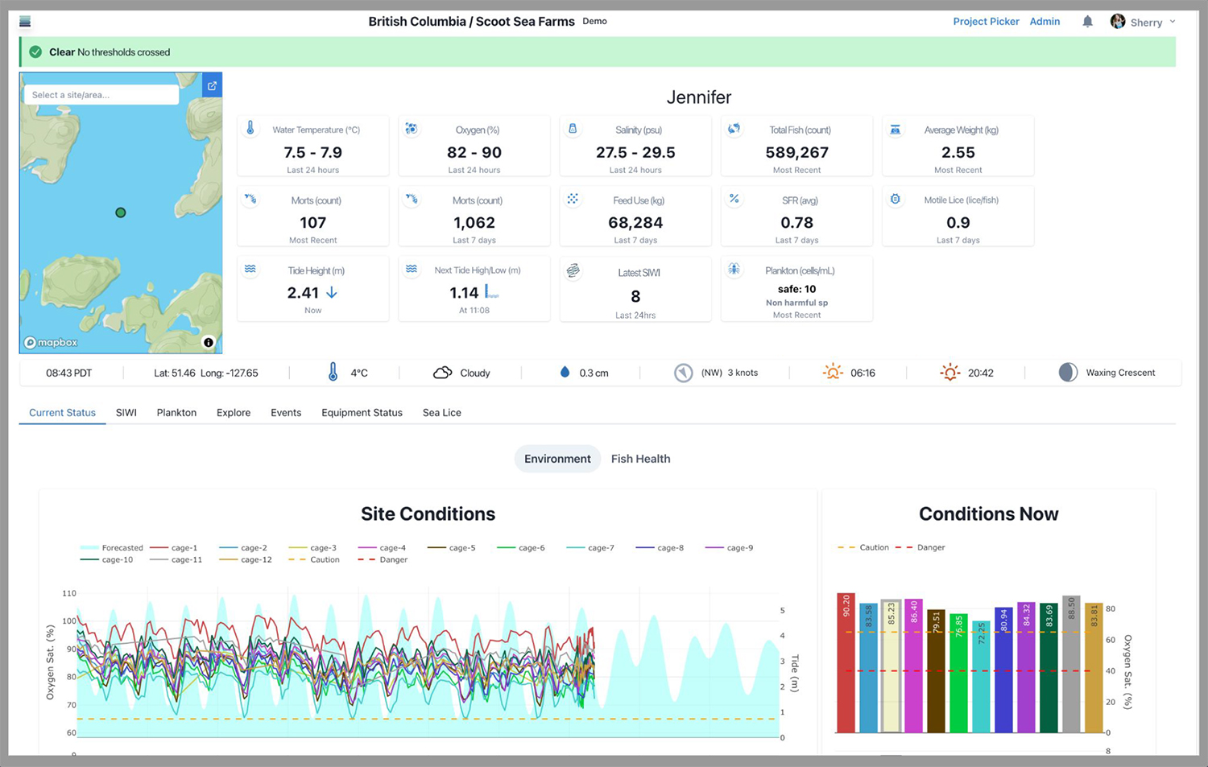Image resolution: width=1208 pixels, height=767 pixels.
Task: Toggle Forecasted series in legend
Action: click(x=112, y=548)
